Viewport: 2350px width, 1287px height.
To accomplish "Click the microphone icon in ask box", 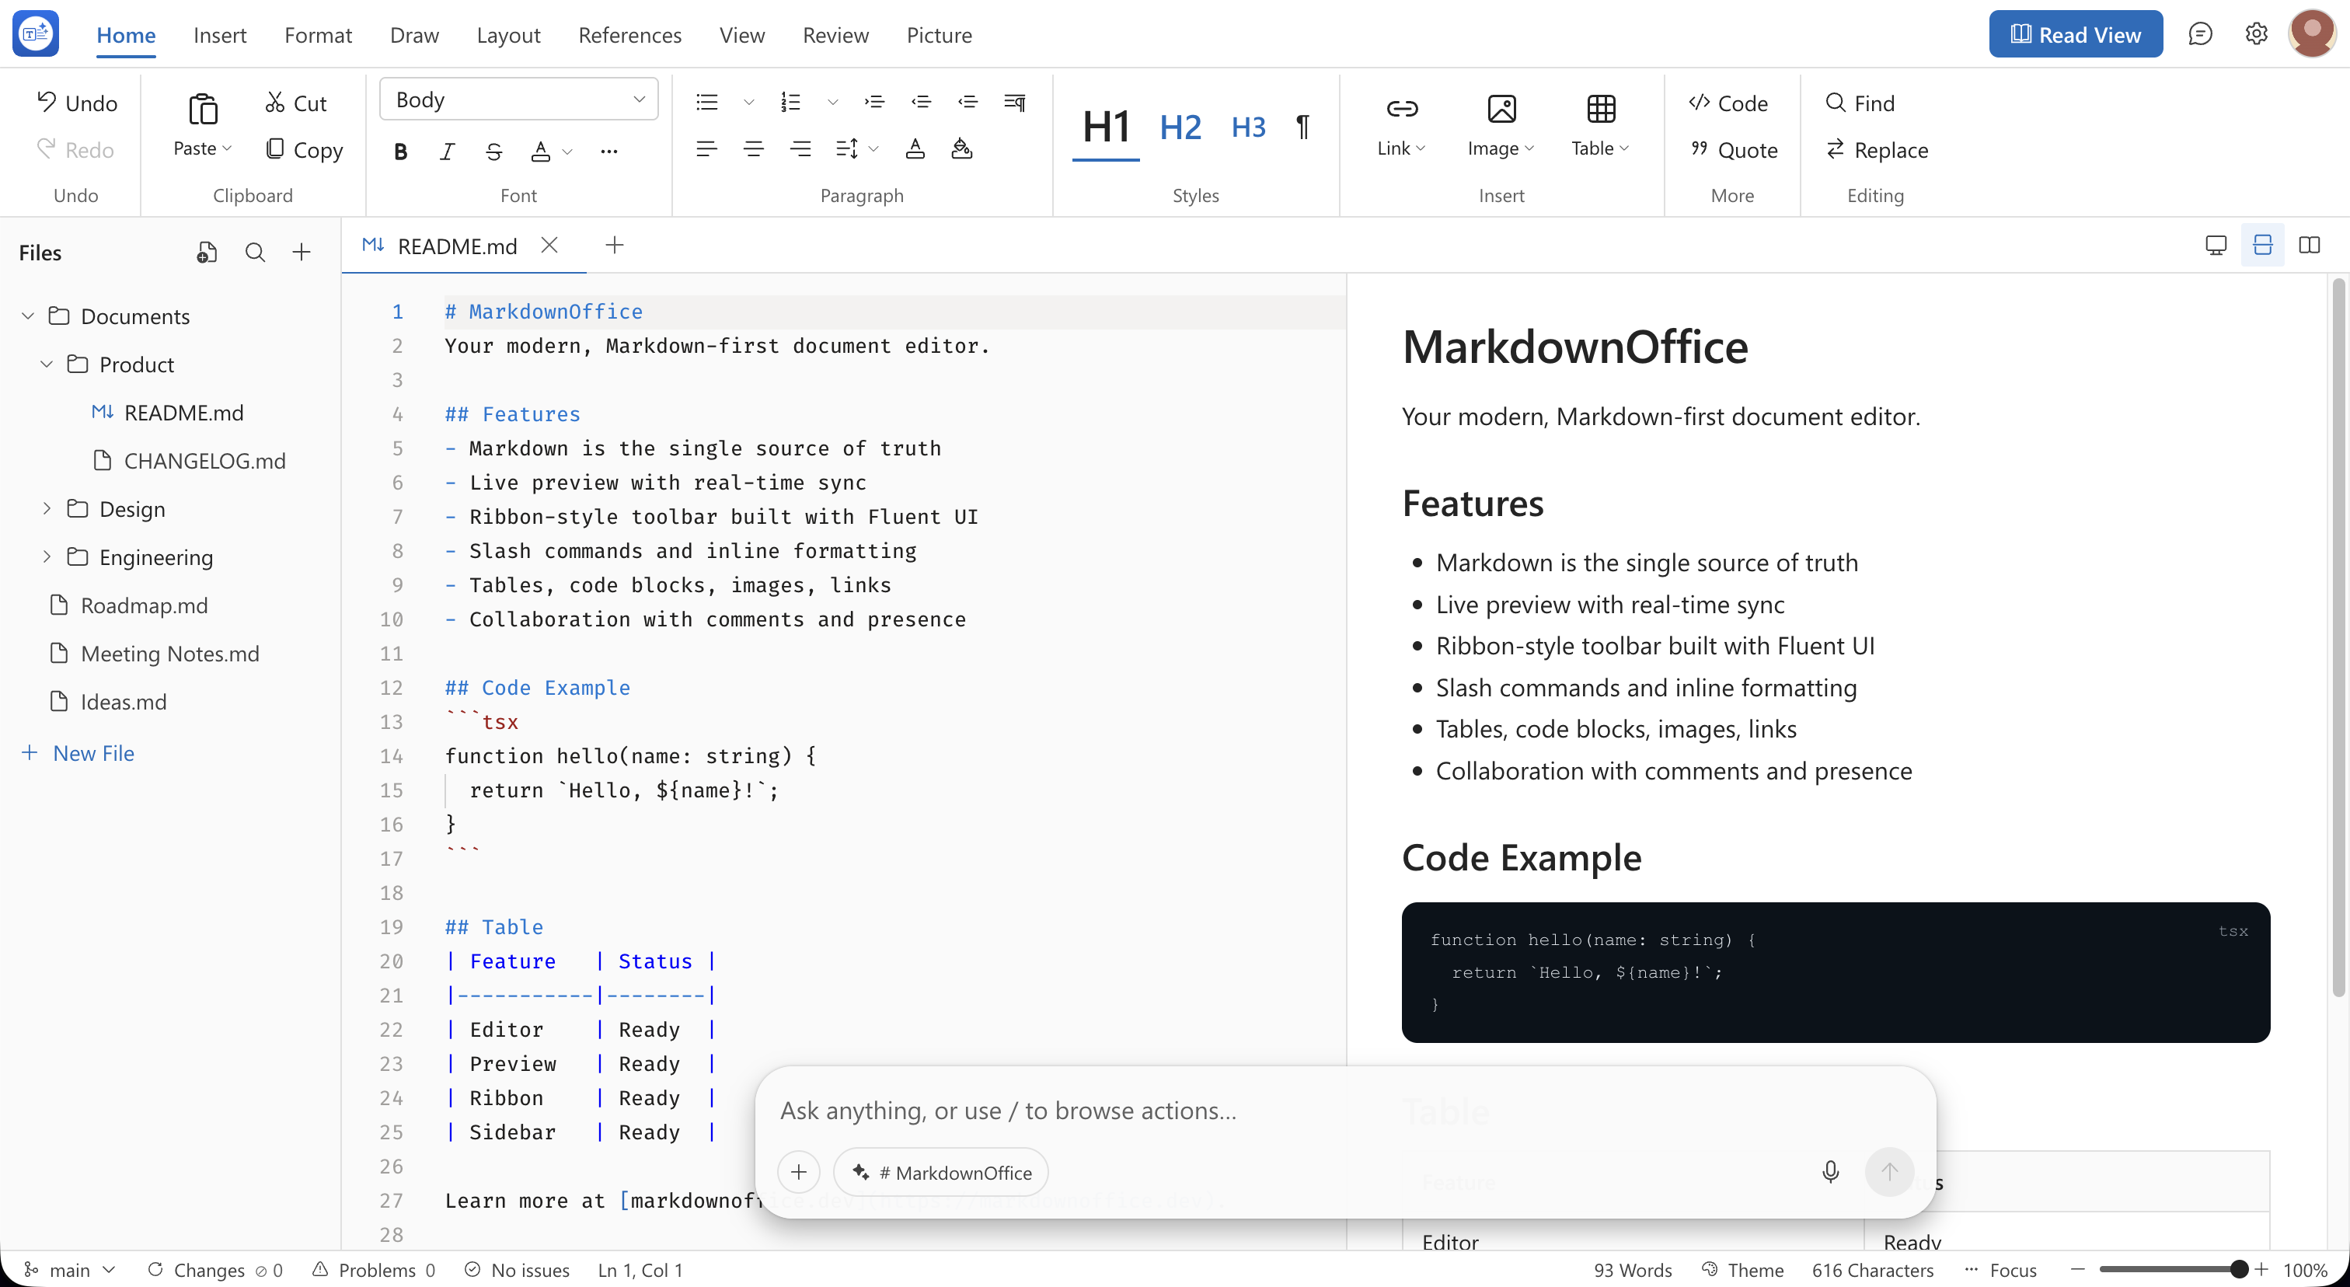I will pyautogui.click(x=1830, y=1171).
